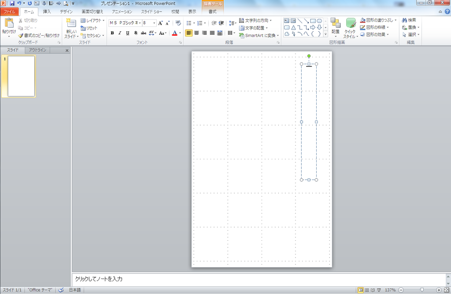Screen dimensions: 451x294
Task: Align text left
Action: [x=189, y=33]
